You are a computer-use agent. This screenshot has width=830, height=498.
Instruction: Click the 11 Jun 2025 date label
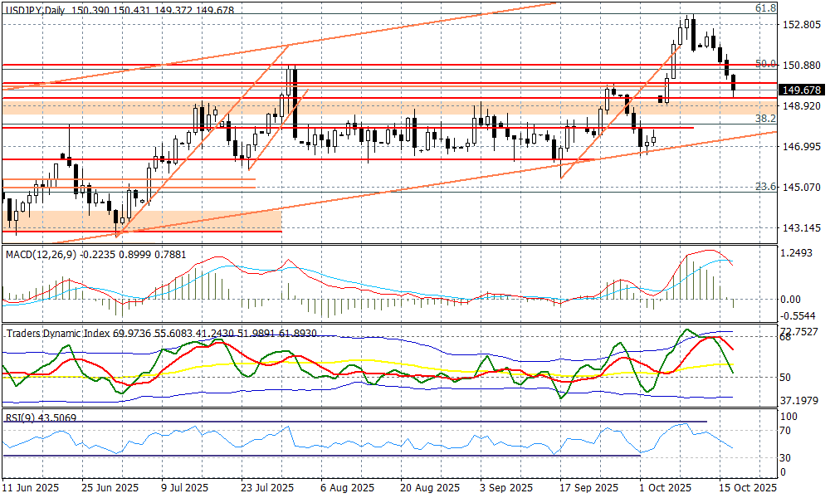coord(32,487)
